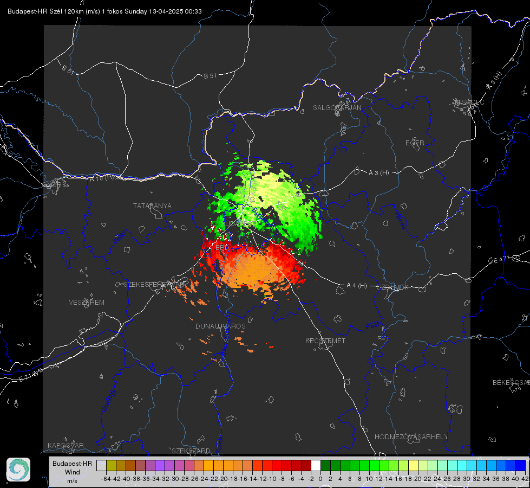530x488 pixels.
Task: Click the KAPOSVÁR city label
Action: pos(66,445)
